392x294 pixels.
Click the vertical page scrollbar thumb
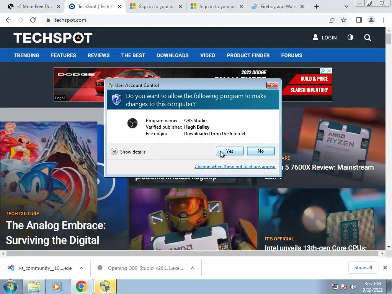click(389, 39)
